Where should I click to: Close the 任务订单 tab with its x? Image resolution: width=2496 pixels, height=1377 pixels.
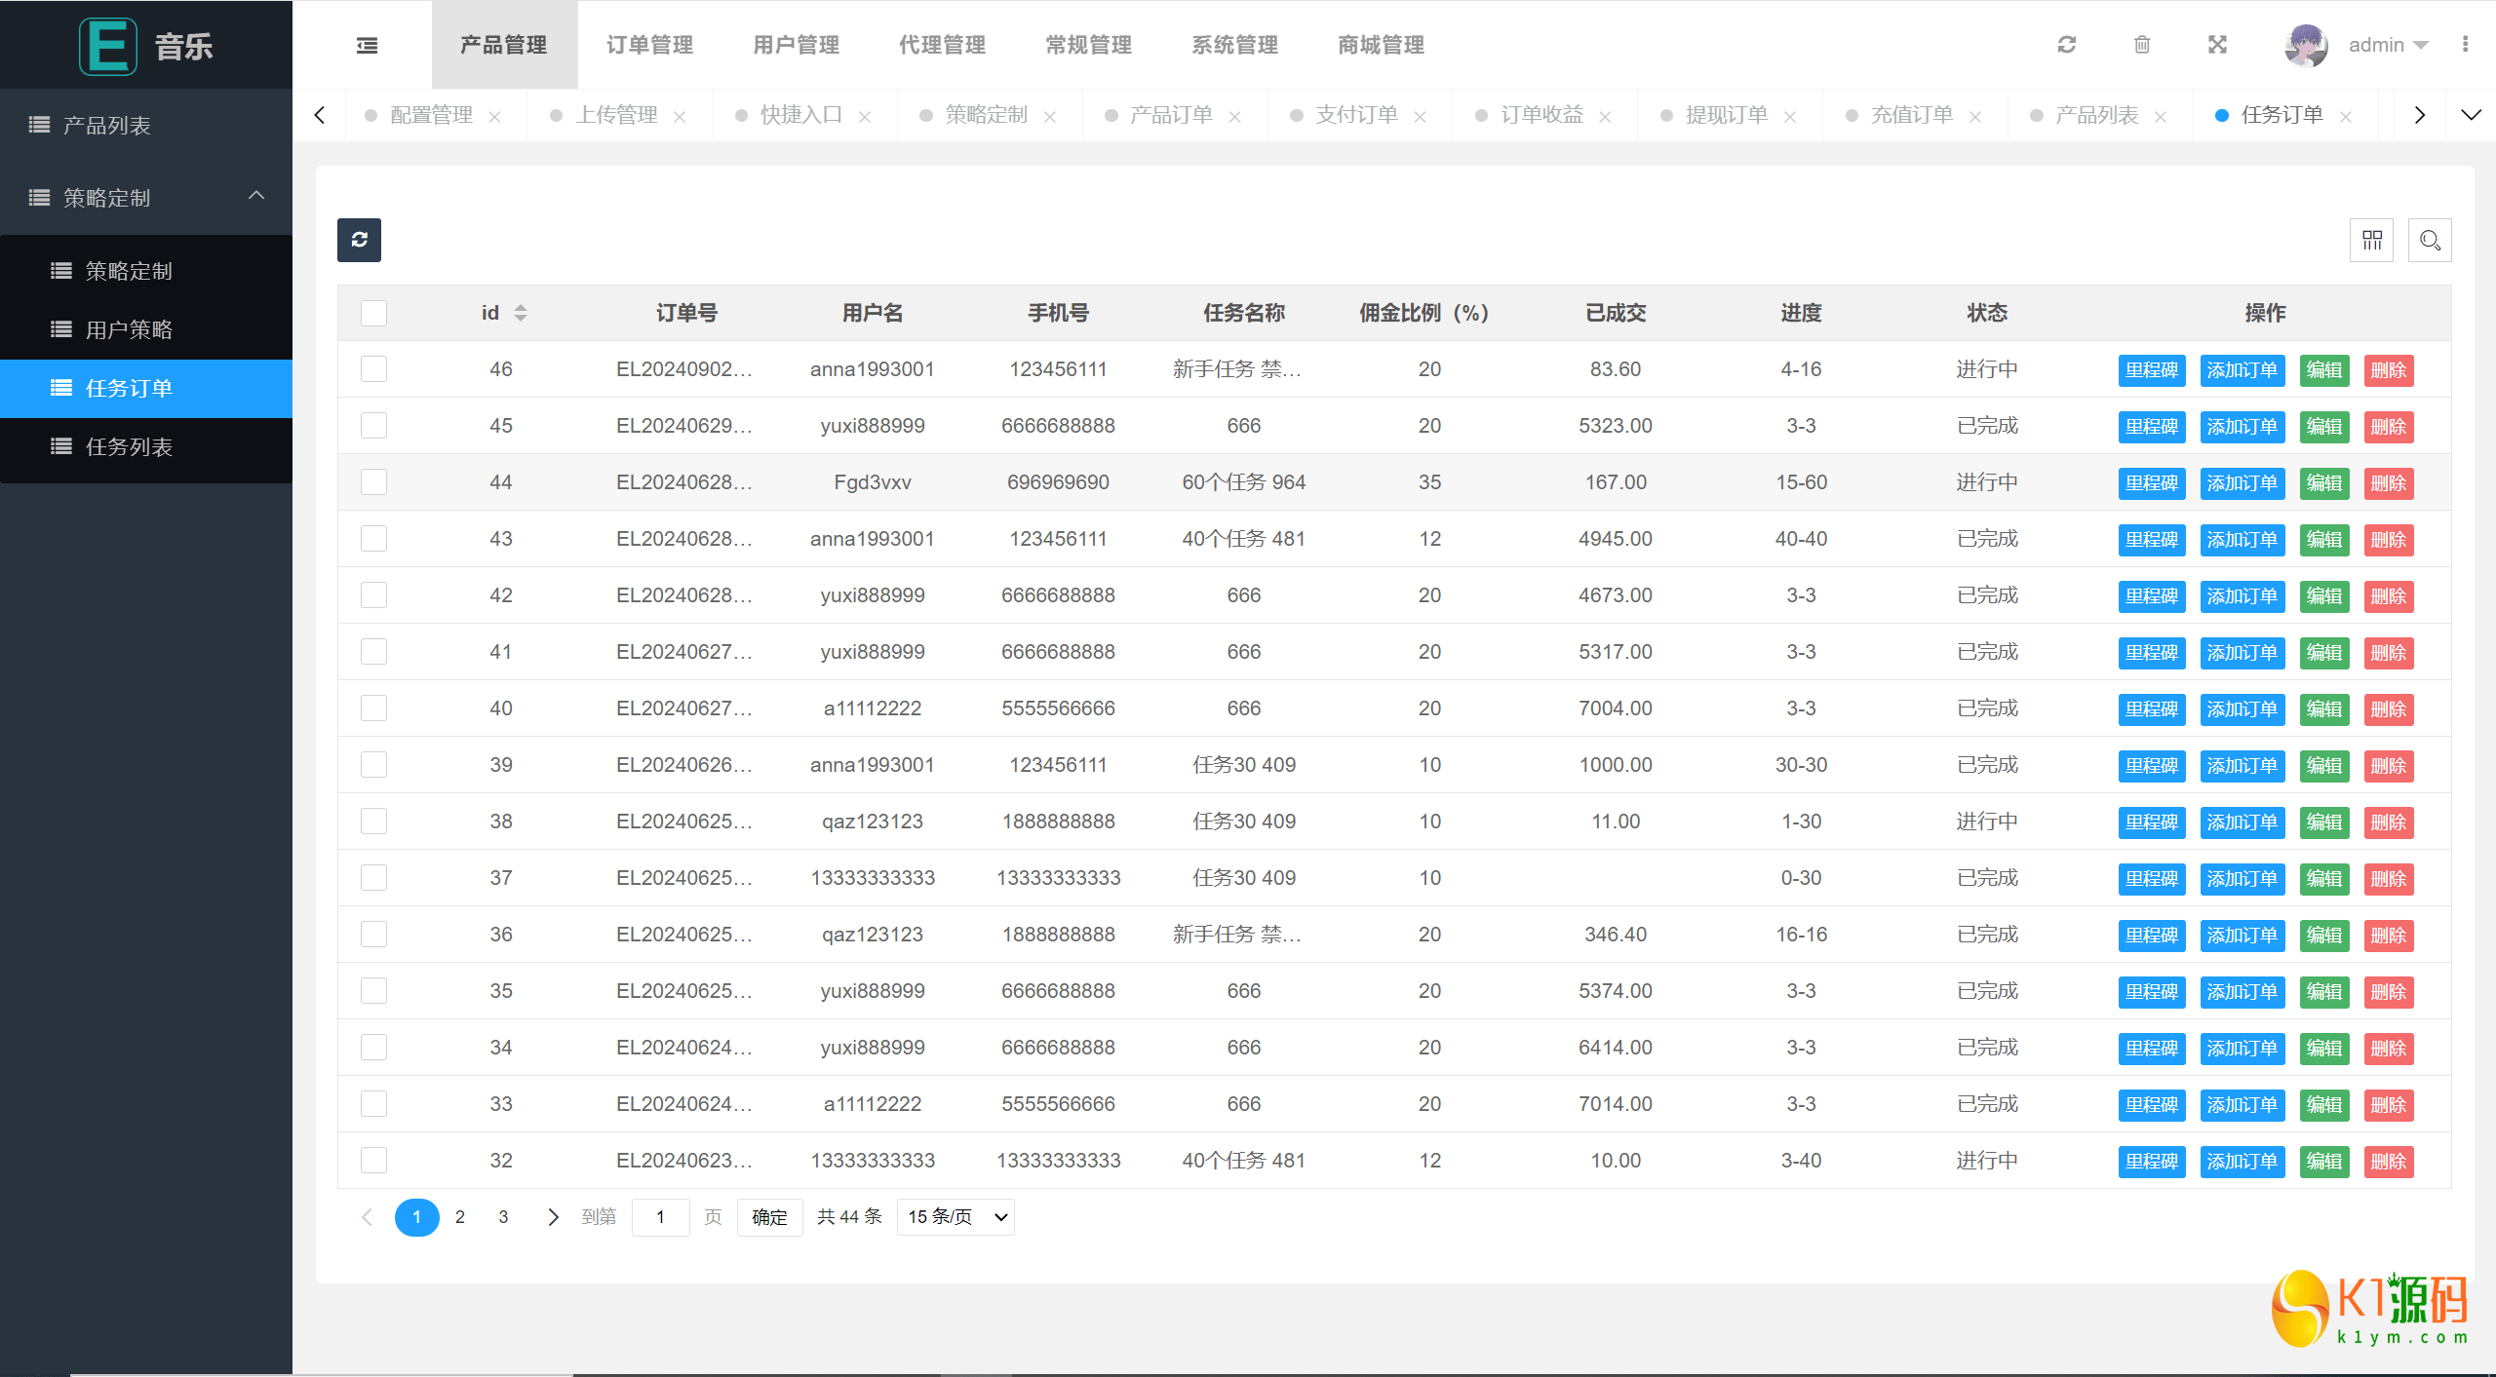[x=2346, y=117]
